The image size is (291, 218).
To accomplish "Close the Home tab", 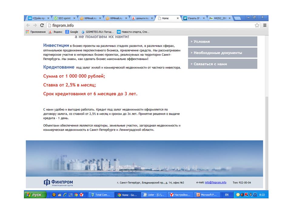I will [x=178, y=18].
